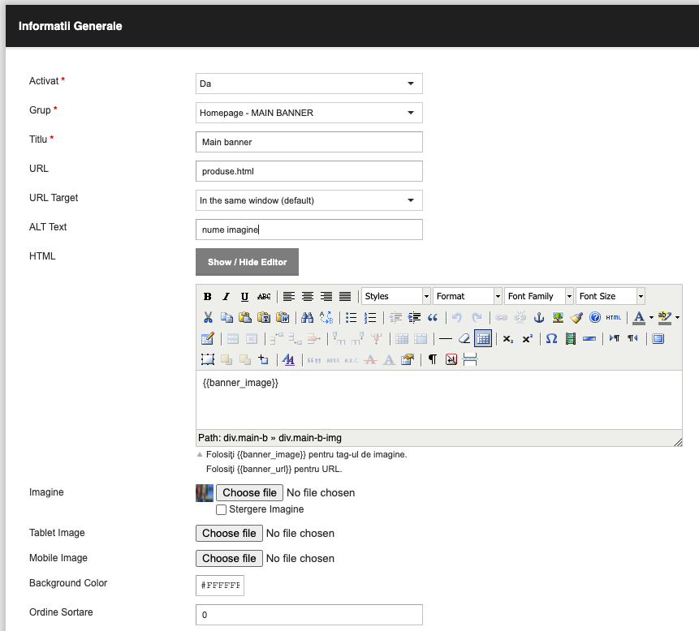The image size is (699, 631).
Task: Insert a horizontal rule line
Action: click(x=446, y=339)
